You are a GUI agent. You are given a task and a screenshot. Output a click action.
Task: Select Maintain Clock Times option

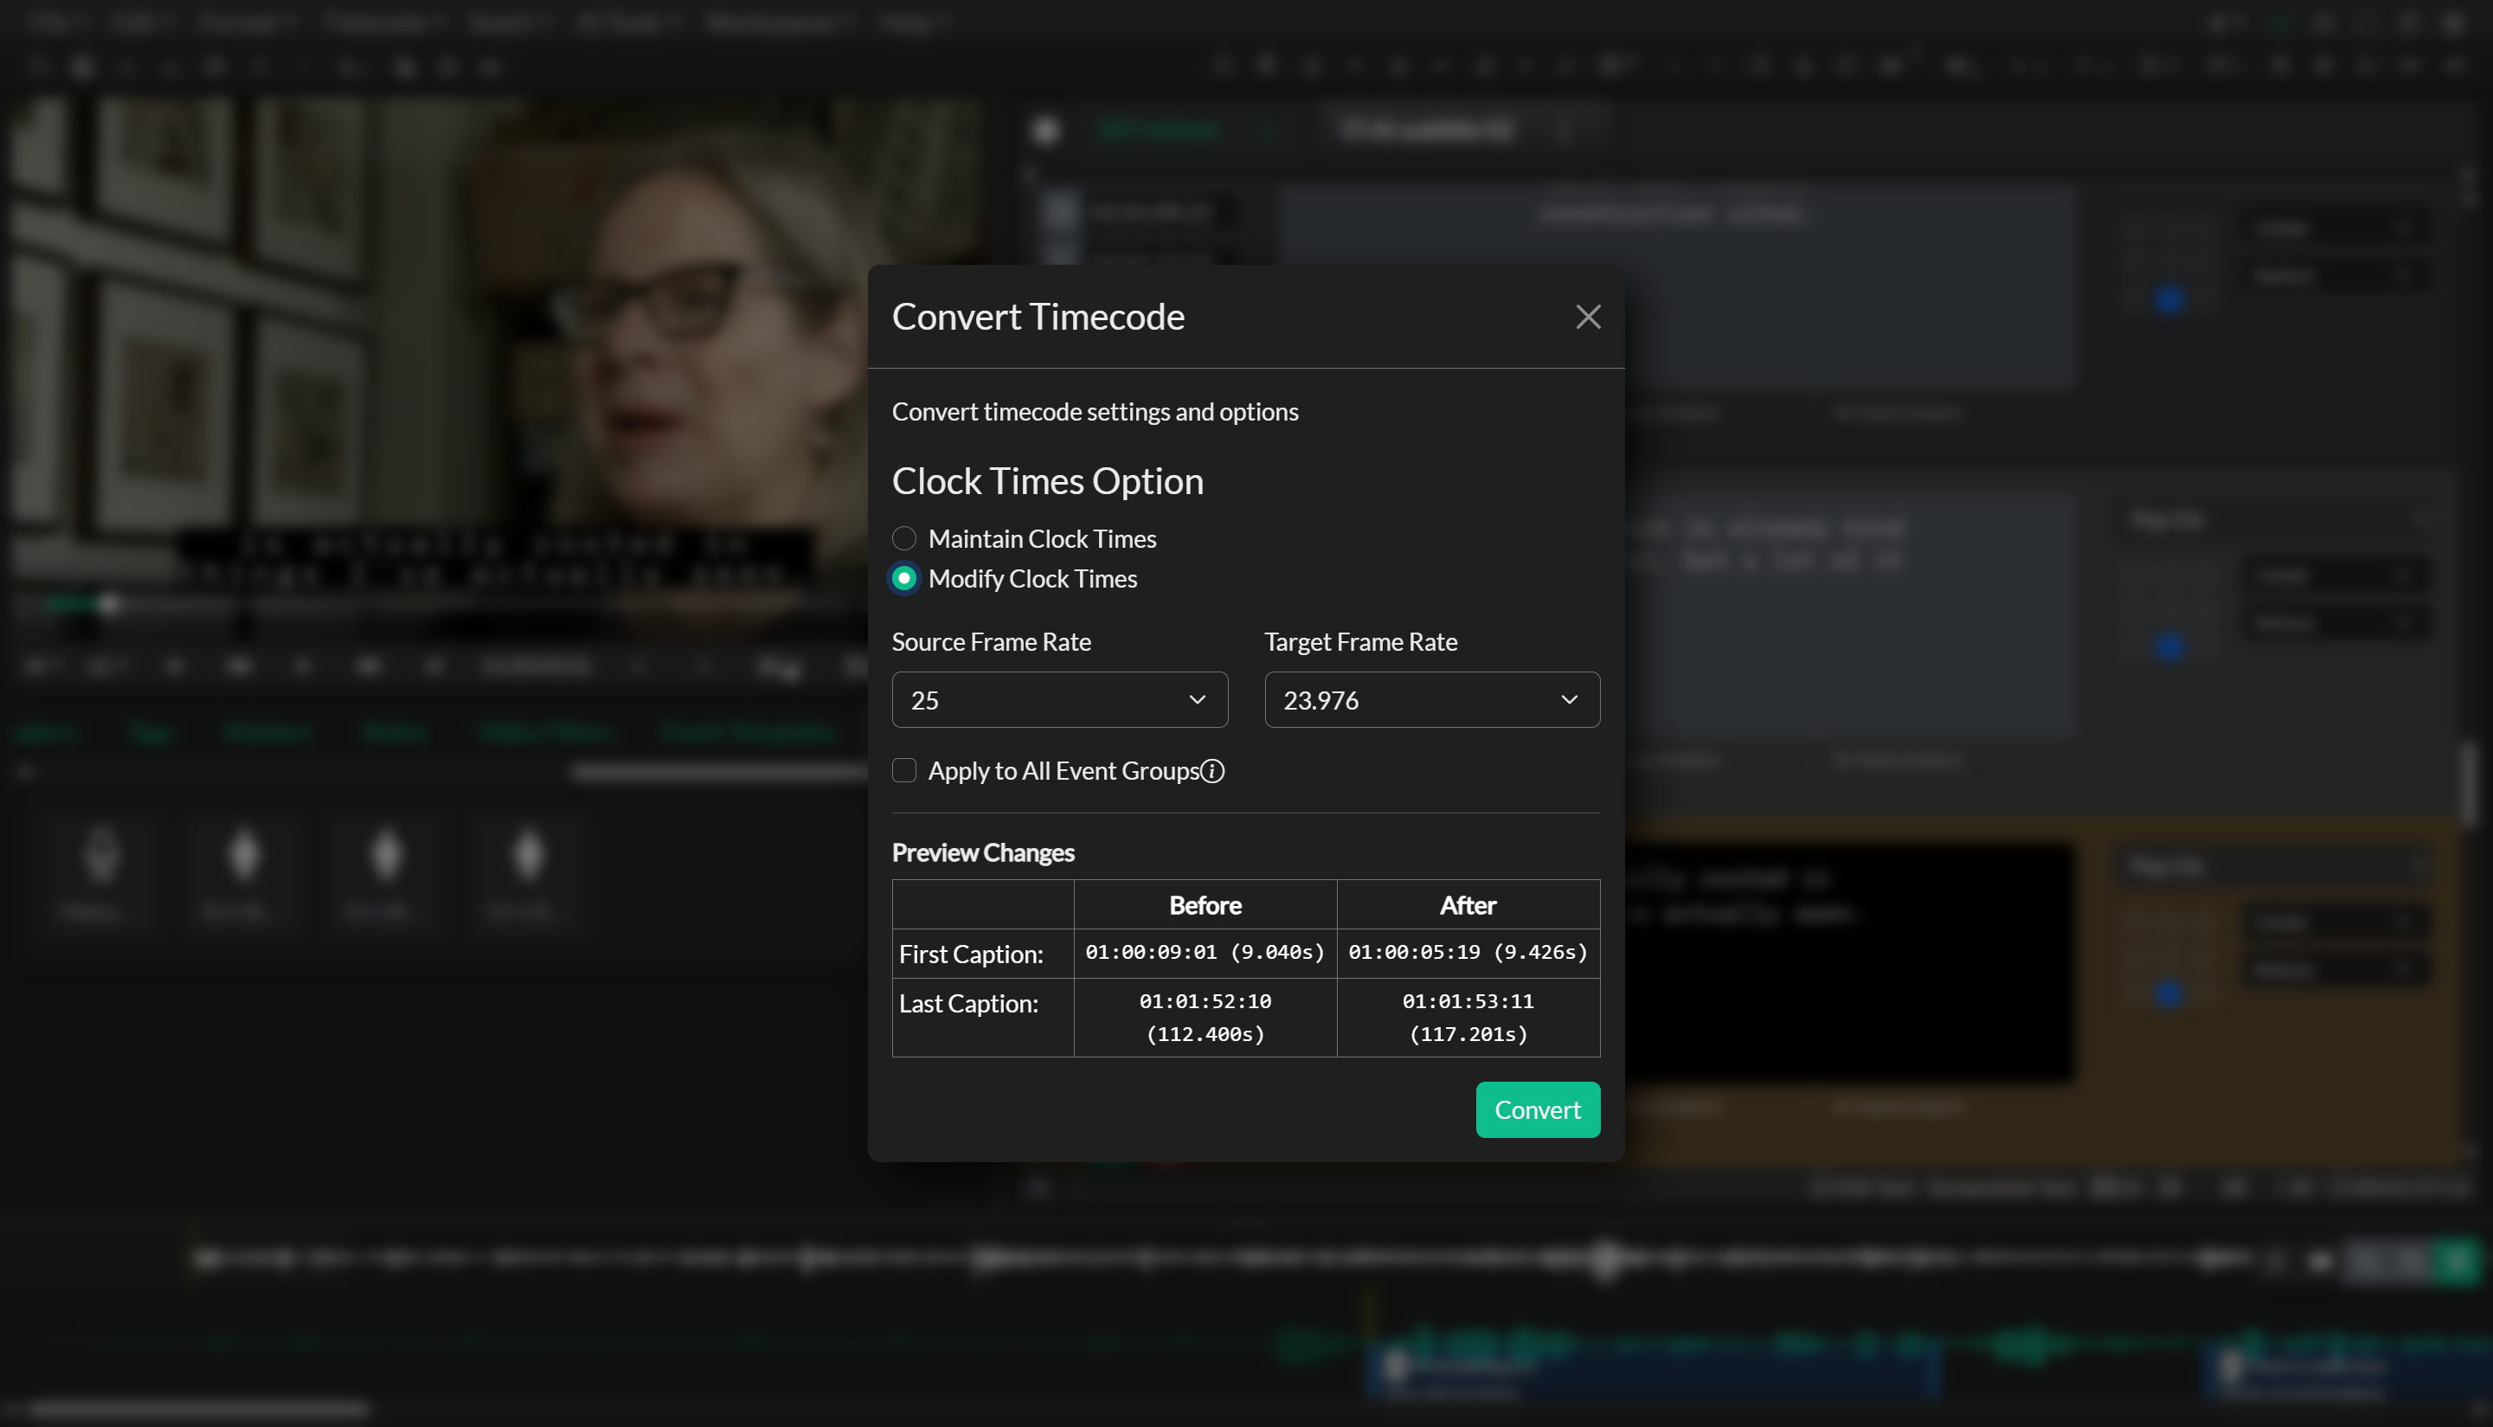903,538
